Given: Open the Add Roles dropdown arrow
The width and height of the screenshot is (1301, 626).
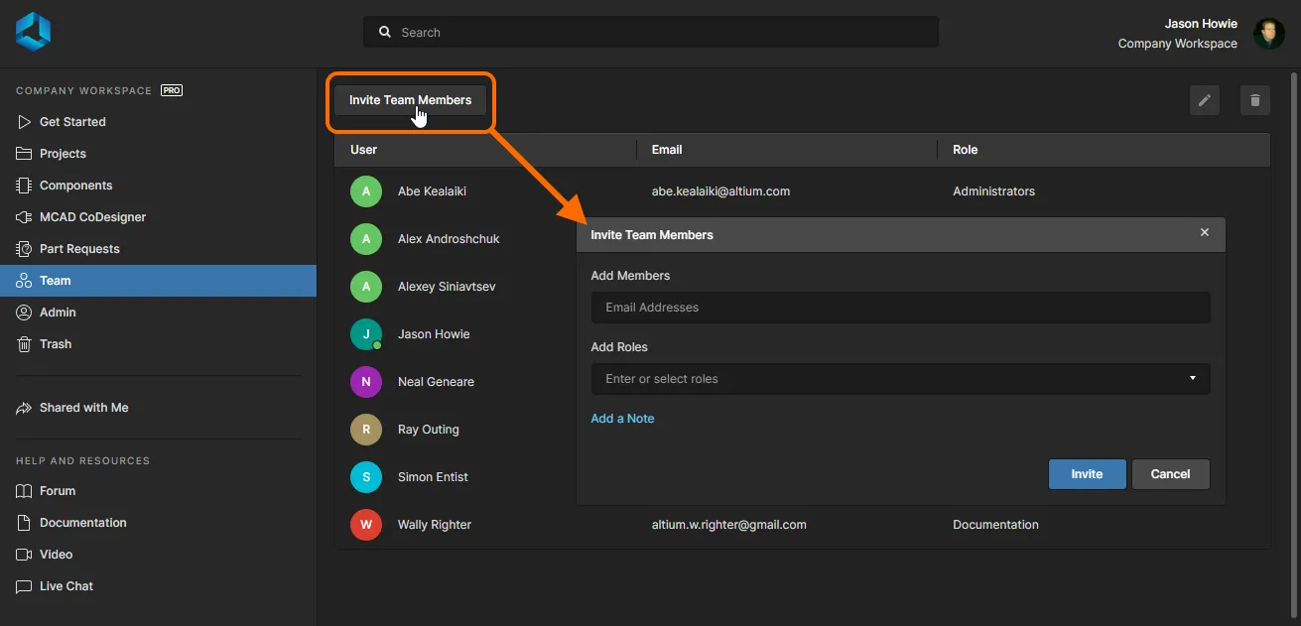Looking at the screenshot, I should click(x=1192, y=379).
